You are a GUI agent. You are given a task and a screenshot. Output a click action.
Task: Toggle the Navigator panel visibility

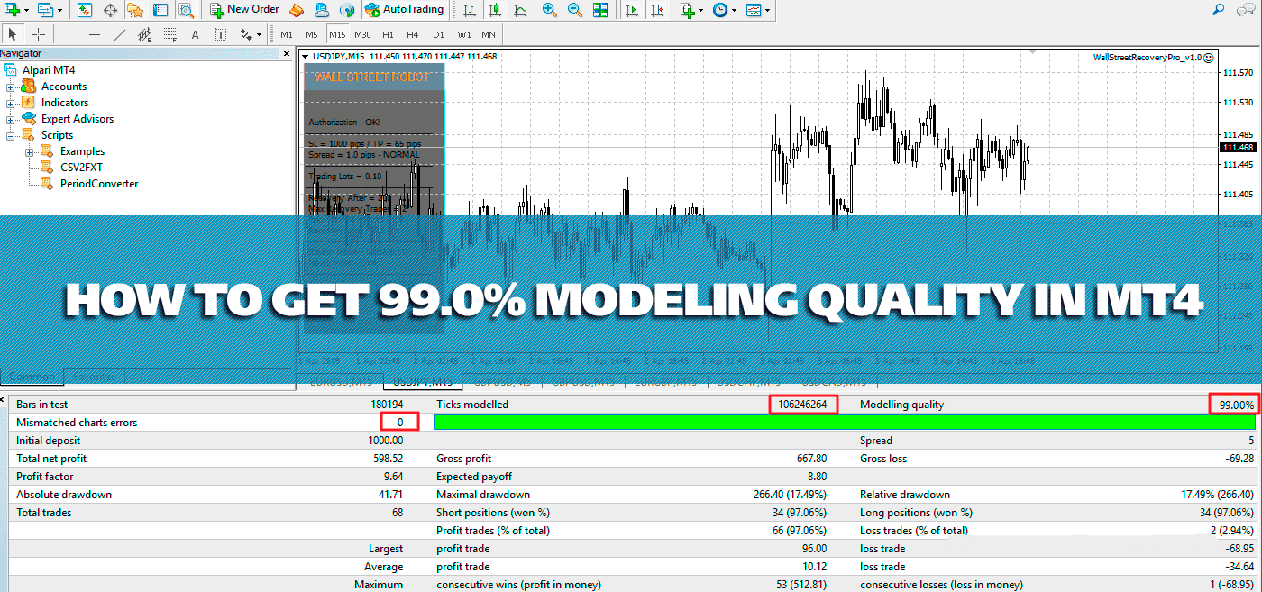point(136,10)
